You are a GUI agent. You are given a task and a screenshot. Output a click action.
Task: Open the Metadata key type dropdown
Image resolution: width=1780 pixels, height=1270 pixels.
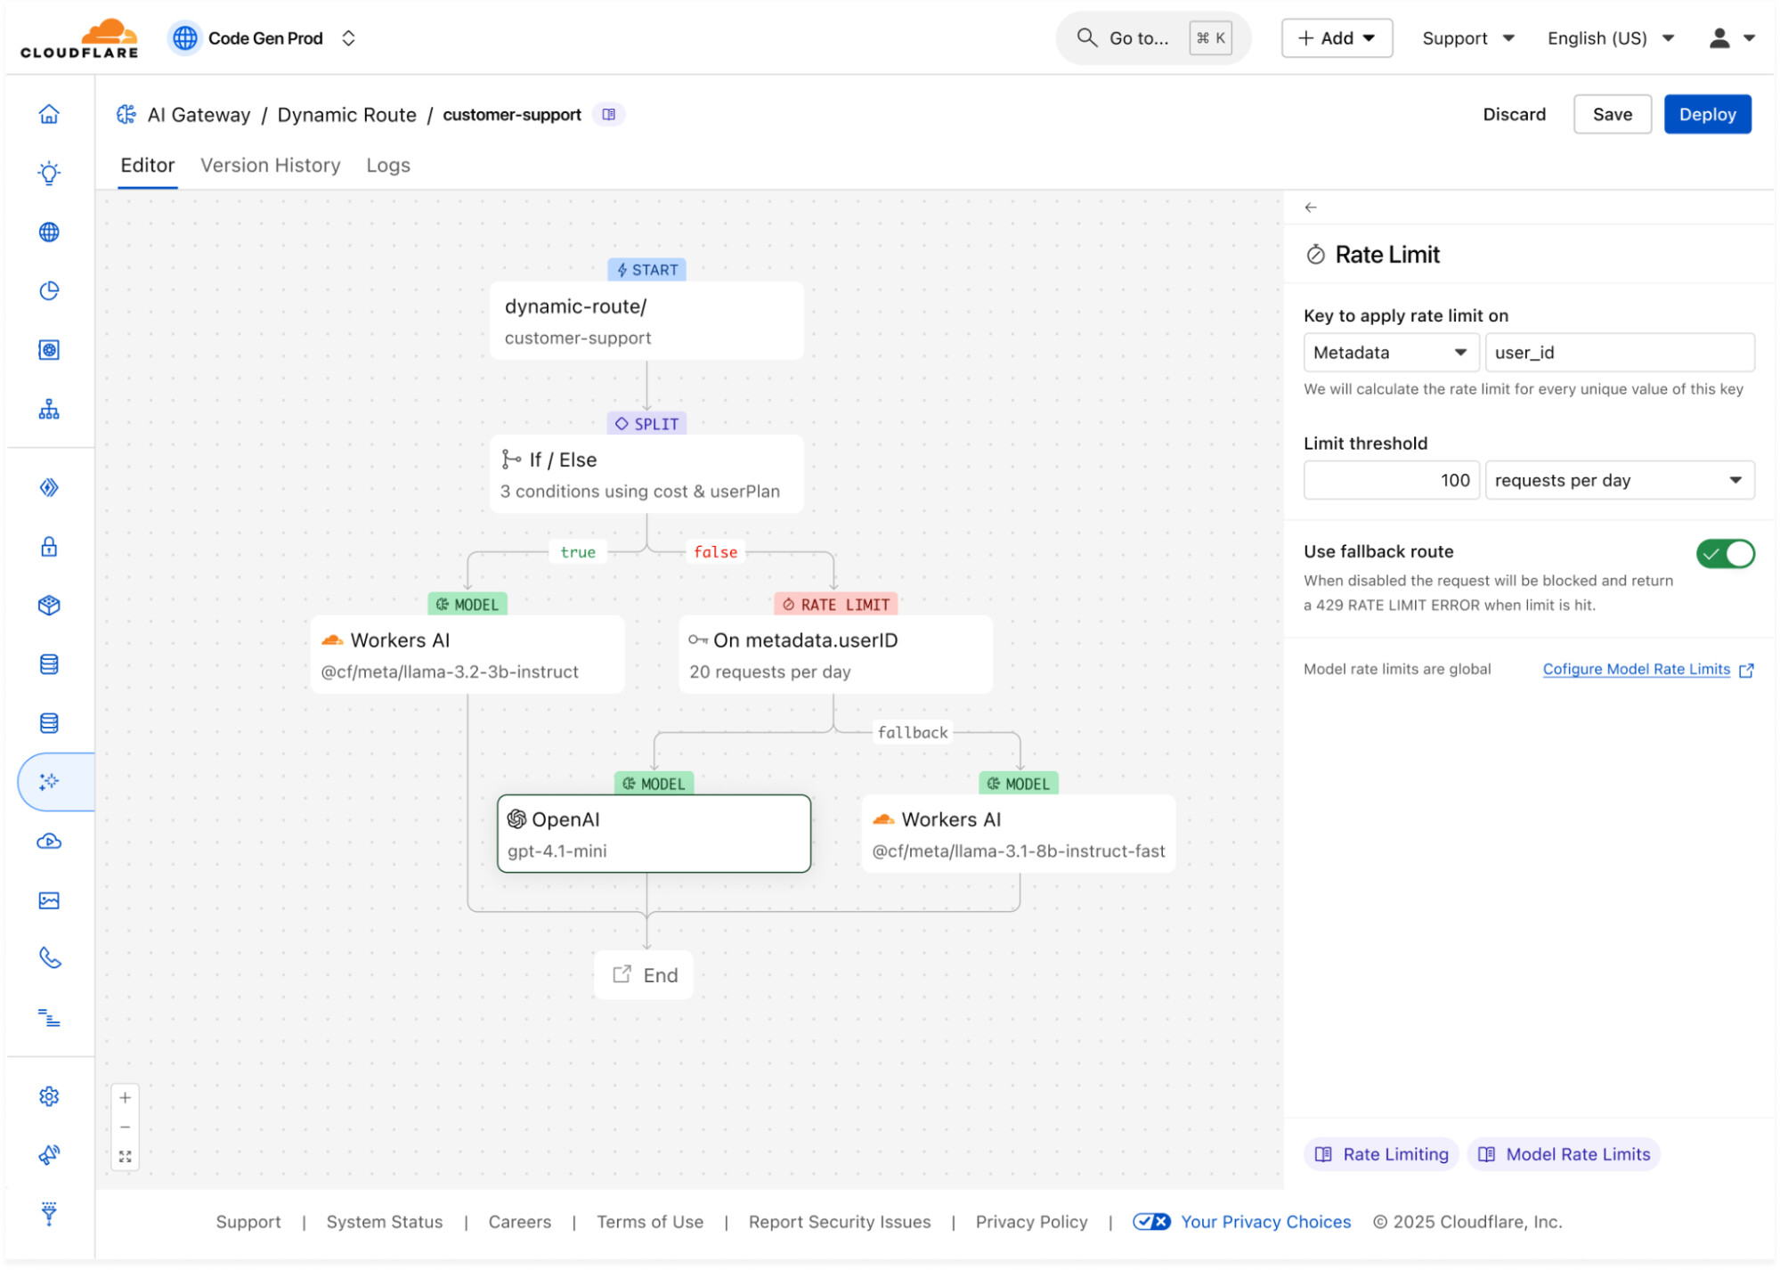pos(1391,353)
